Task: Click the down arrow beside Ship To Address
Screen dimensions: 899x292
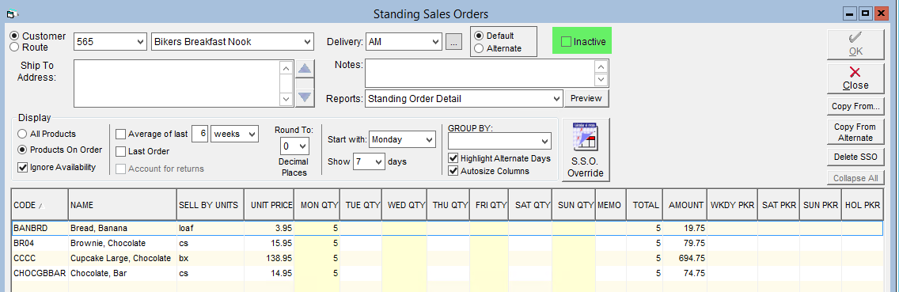Action: (x=305, y=97)
